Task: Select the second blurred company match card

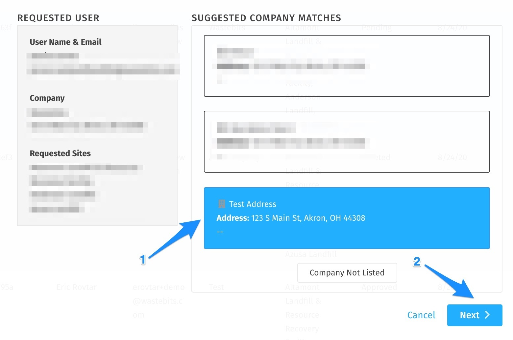Action: pos(347,142)
